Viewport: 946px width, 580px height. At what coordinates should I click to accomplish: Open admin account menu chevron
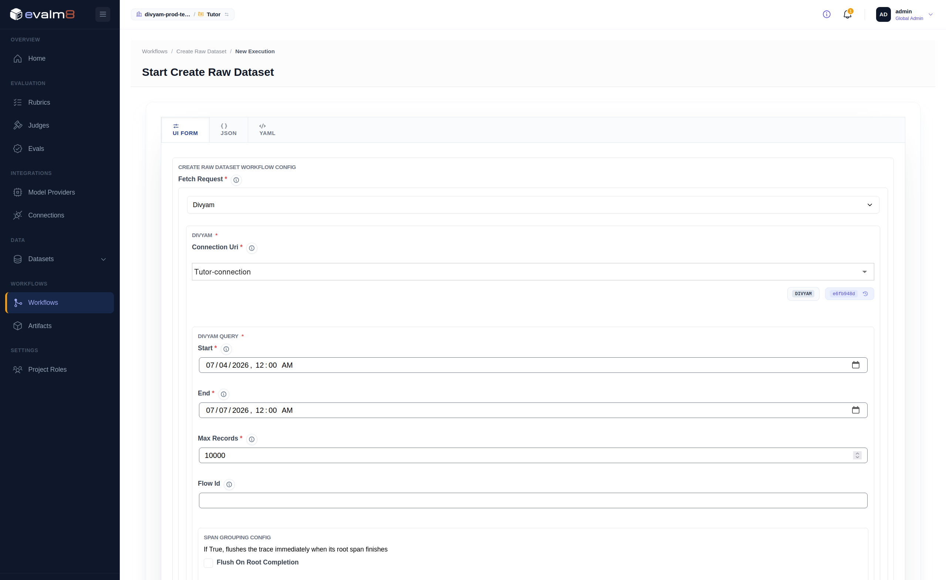coord(930,14)
